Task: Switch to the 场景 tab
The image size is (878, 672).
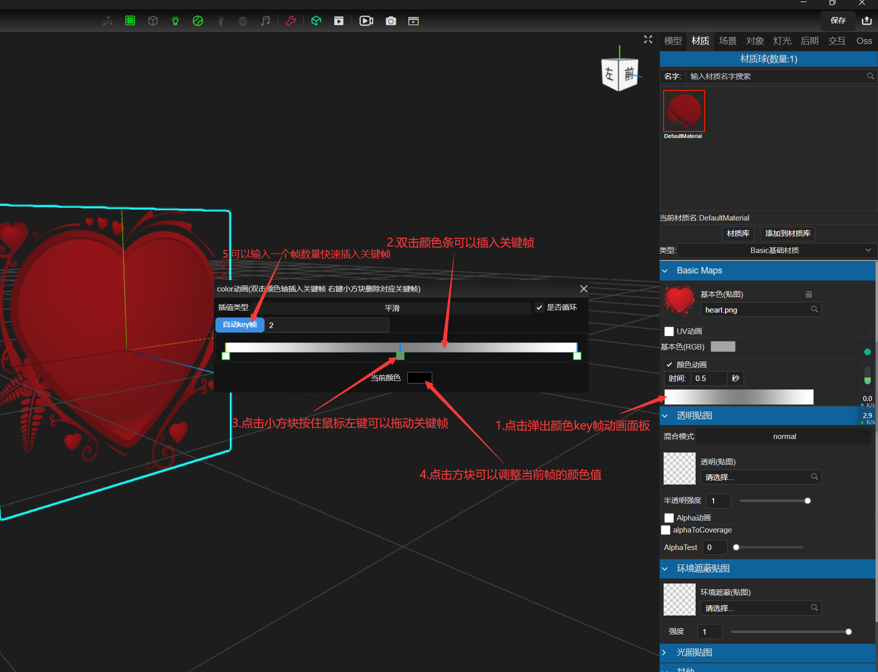Action: click(x=728, y=41)
